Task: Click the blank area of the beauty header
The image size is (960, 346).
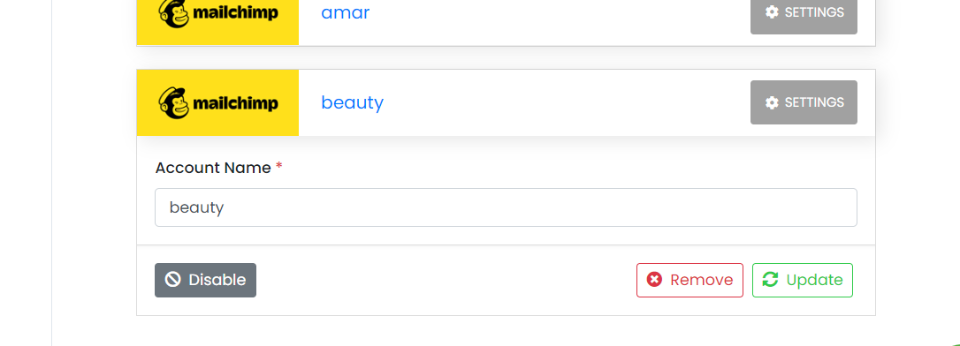Action: (567, 102)
